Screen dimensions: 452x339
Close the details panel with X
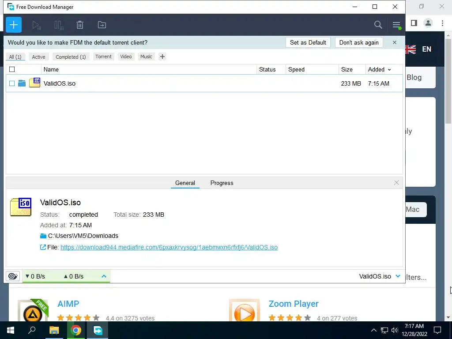396,182
